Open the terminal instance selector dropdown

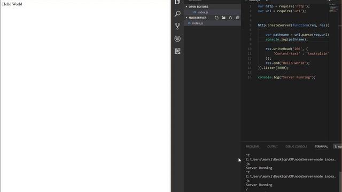(x=338, y=147)
